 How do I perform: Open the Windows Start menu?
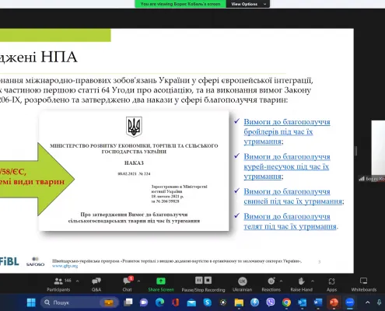coord(31,302)
